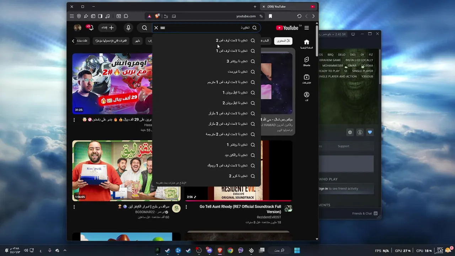
Task: Click the Steam game settings gear icon
Action: 350,132
